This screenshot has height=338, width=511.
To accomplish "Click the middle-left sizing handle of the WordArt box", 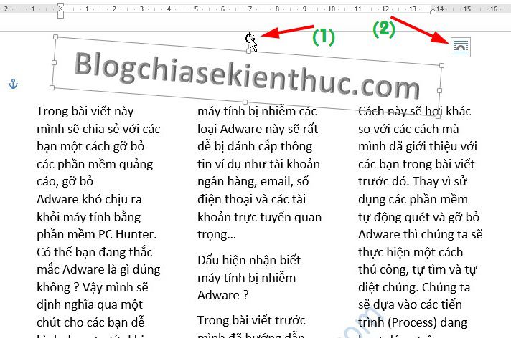I will point(54,62).
